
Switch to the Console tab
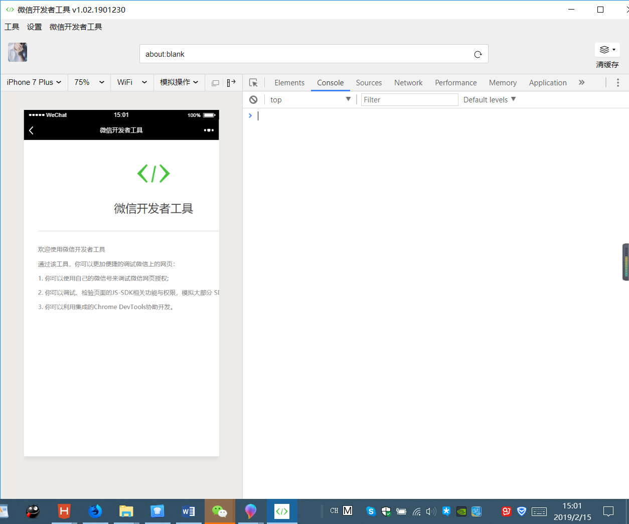331,83
